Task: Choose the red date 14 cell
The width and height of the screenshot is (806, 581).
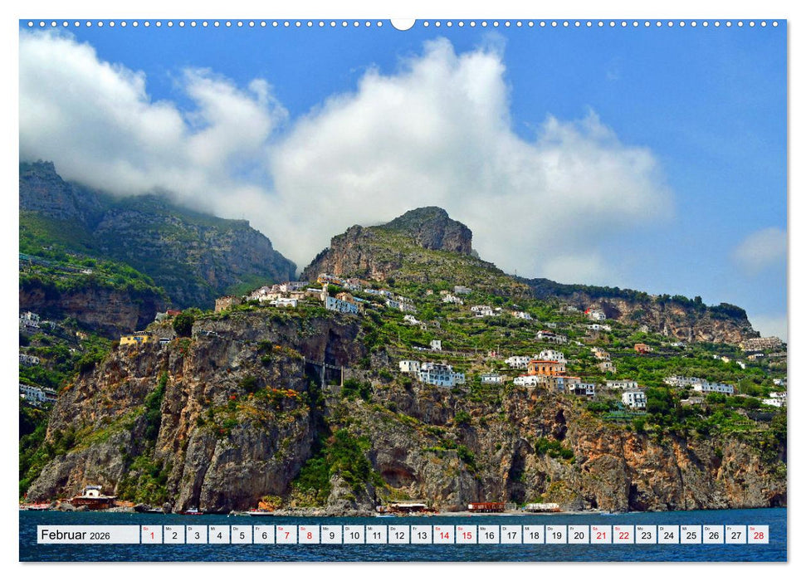Action: point(443,535)
